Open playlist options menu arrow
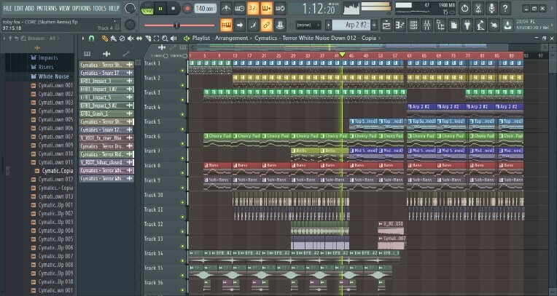The height and width of the screenshot is (296, 557). coord(83,39)
